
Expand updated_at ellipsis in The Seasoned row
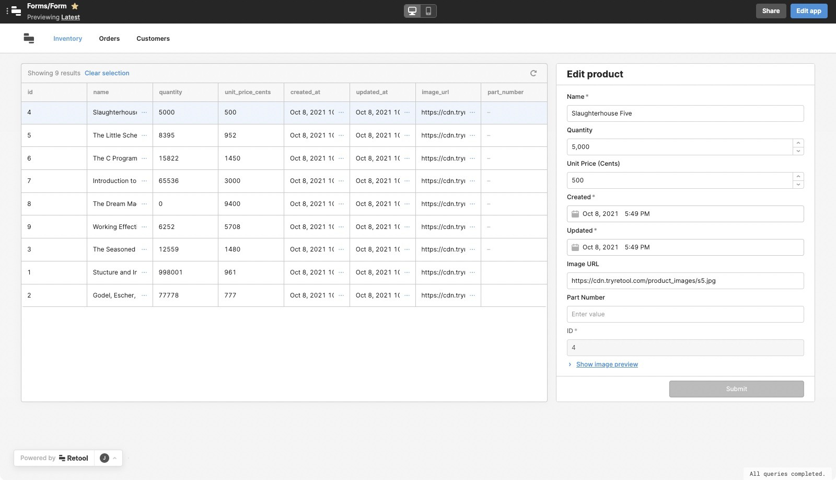coord(407,249)
